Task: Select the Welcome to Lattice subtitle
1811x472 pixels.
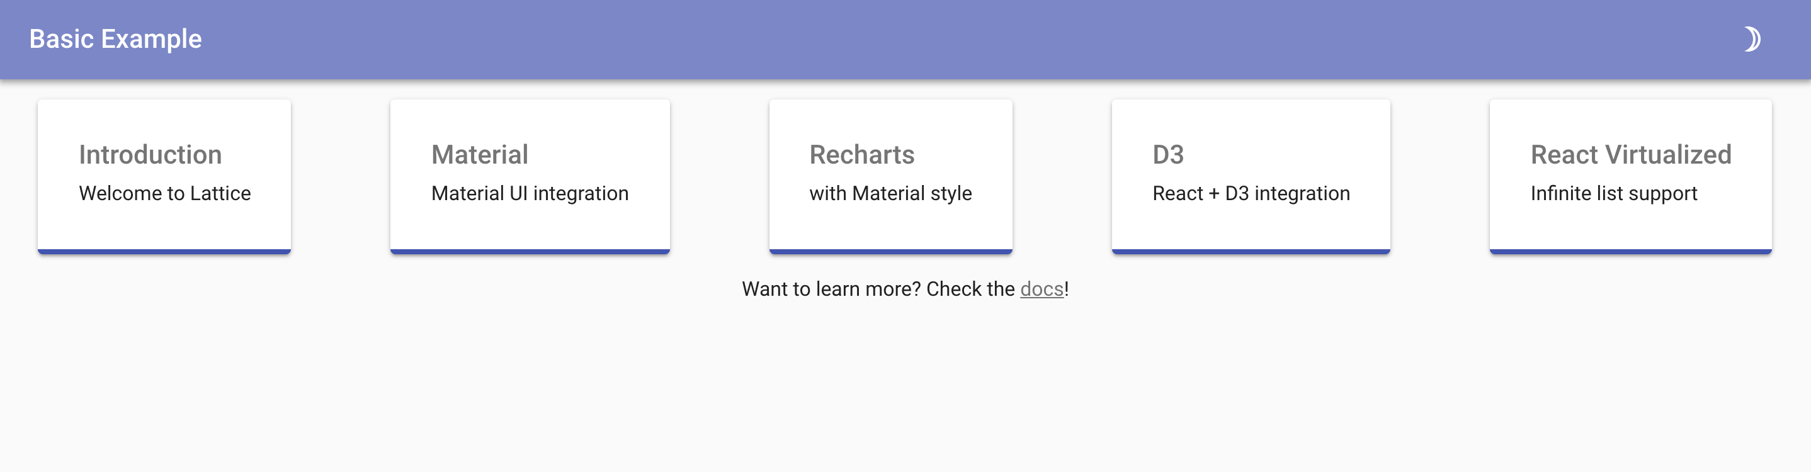Action: click(x=164, y=193)
